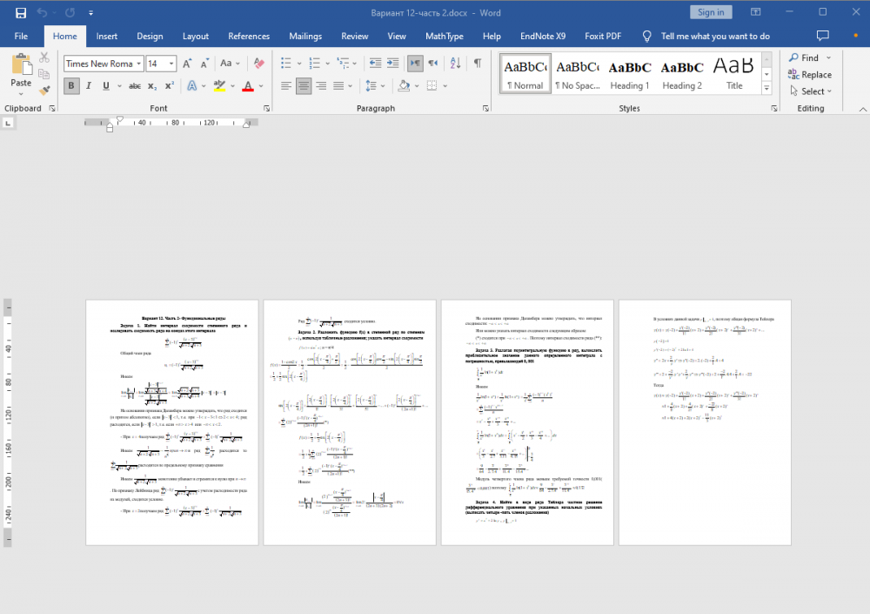
Task: Switch to the MathType tab
Action: (x=445, y=36)
